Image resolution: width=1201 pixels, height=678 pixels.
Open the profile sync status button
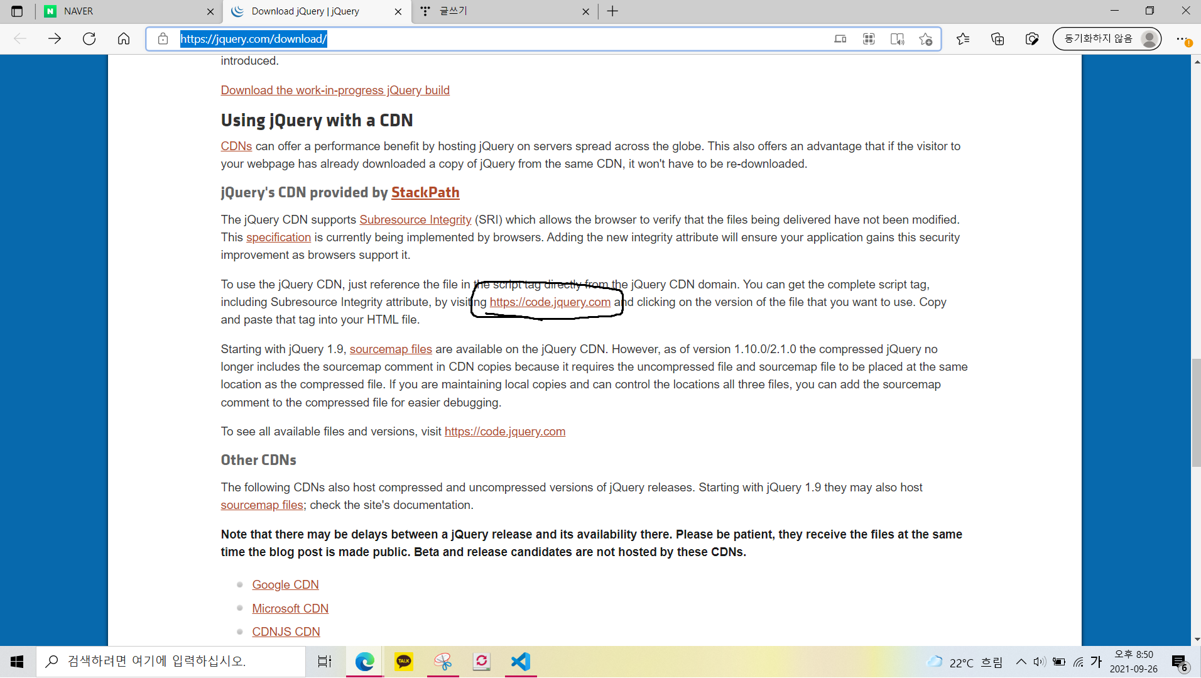point(1107,39)
